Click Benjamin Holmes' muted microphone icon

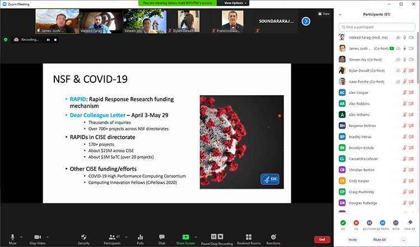(405, 125)
